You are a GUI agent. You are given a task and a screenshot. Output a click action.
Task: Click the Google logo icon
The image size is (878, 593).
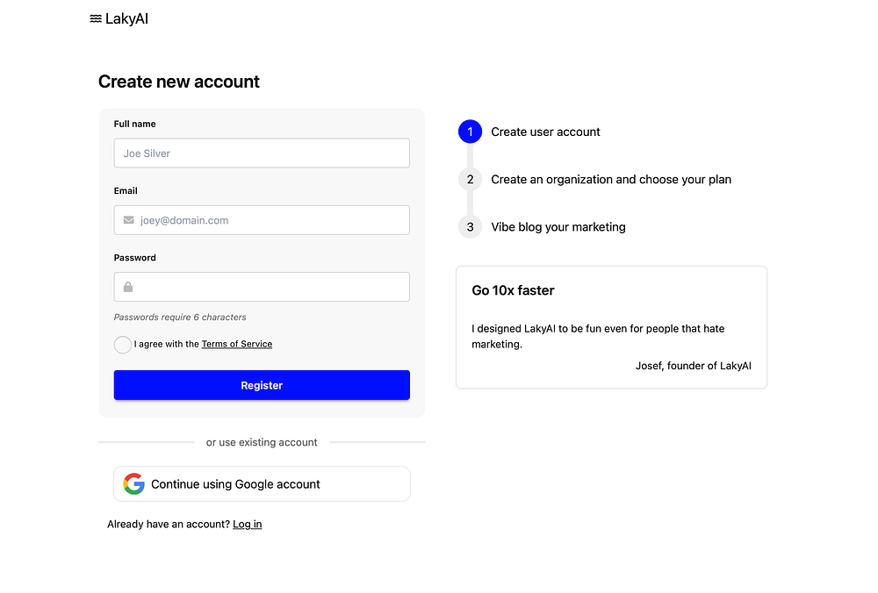point(133,484)
